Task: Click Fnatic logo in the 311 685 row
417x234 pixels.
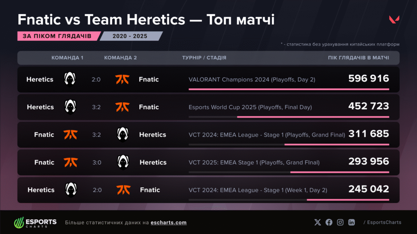Action: [70, 134]
